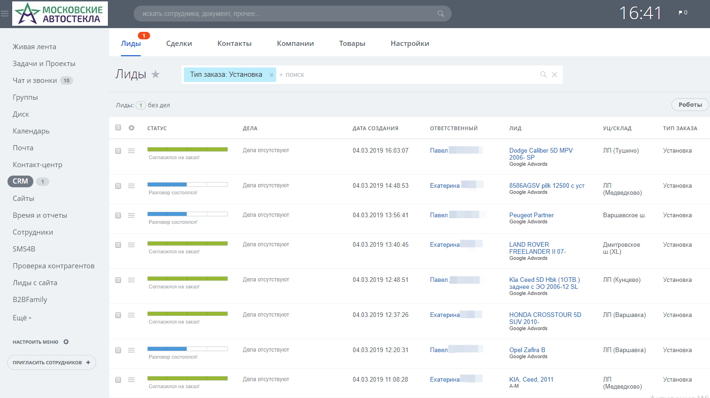Click the search magnifier in the leads filter
Image resolution: width=710 pixels, height=398 pixels.
[x=544, y=74]
